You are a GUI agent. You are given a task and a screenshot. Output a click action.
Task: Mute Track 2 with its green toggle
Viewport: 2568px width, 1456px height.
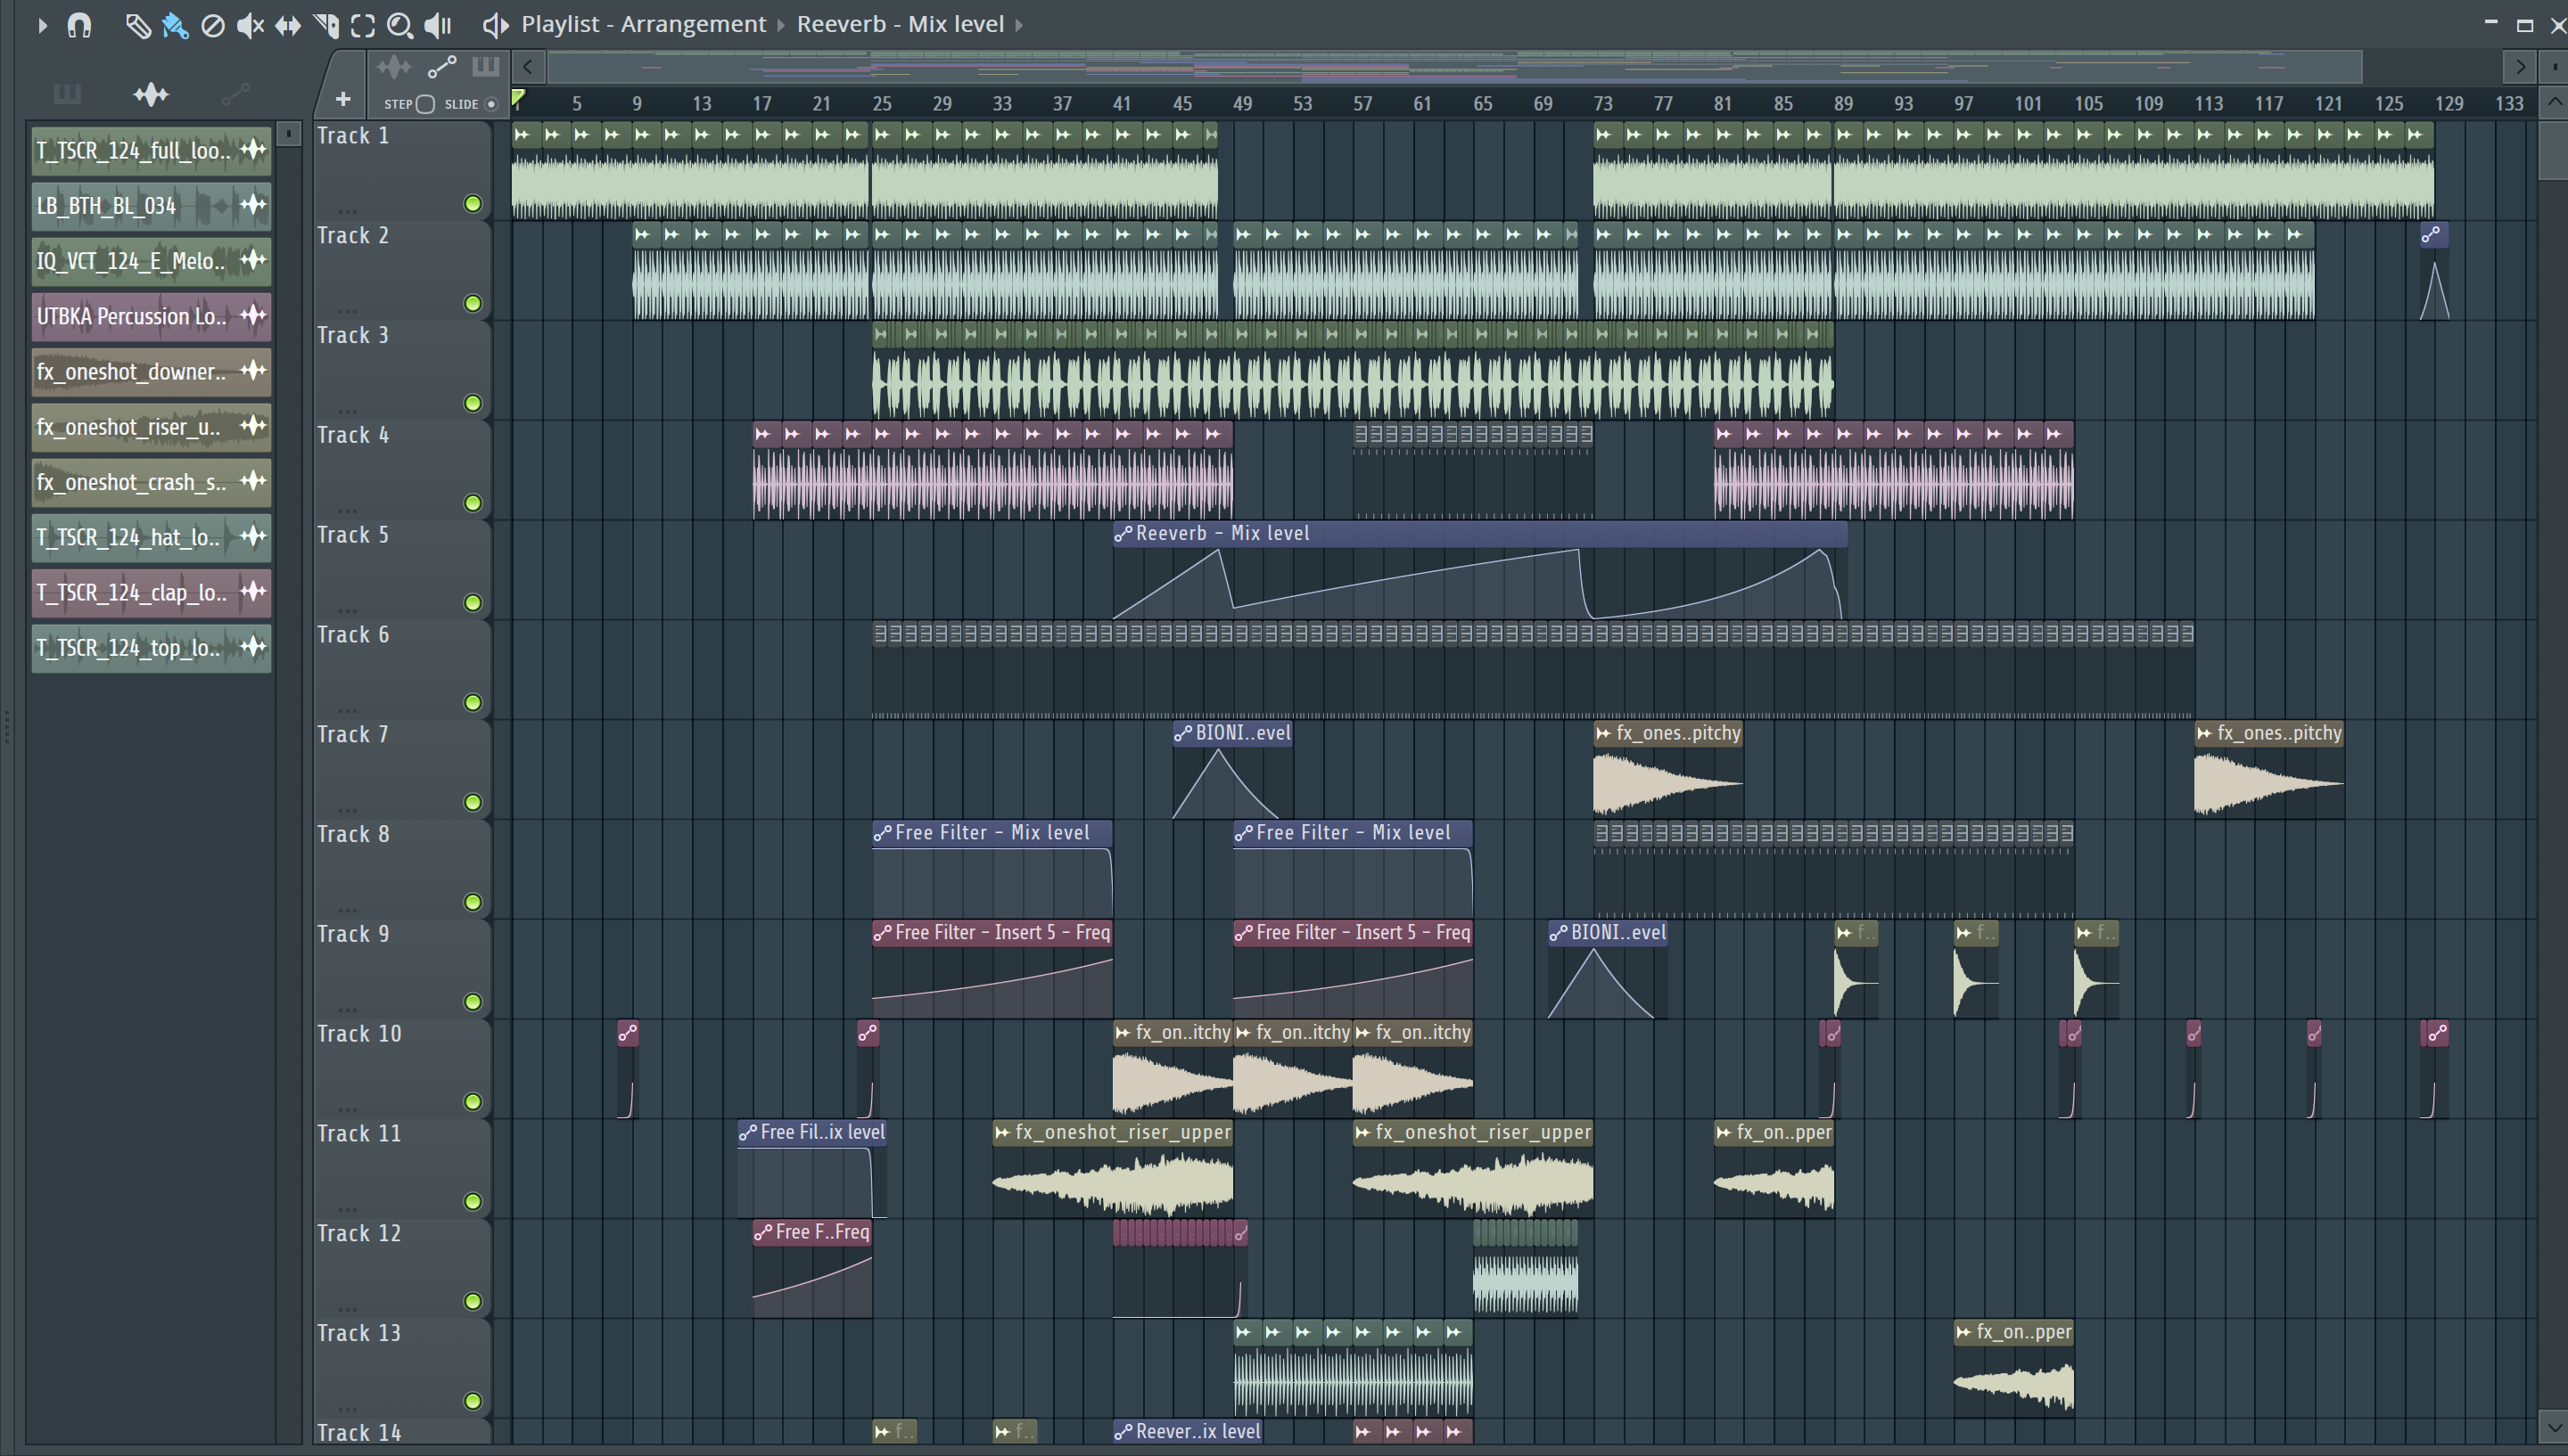(473, 304)
